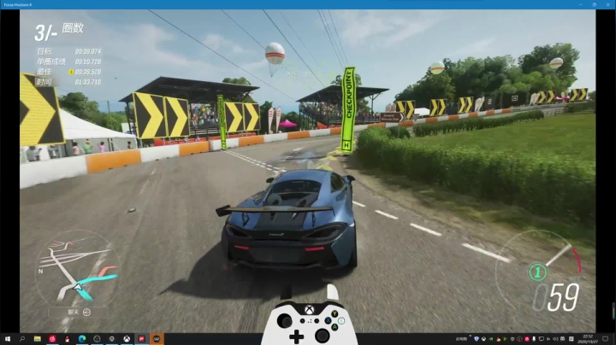This screenshot has width=616, height=345.
Task: Open the Windows Start menu
Action: (x=7, y=339)
